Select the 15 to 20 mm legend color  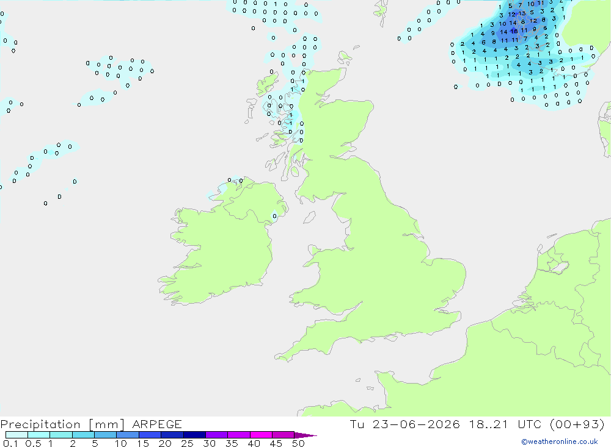pyautogui.click(x=150, y=435)
